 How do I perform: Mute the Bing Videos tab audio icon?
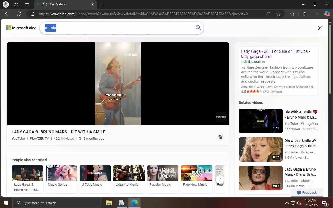[x=45, y=4]
